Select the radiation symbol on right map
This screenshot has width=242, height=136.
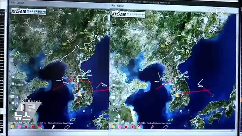(188, 51)
